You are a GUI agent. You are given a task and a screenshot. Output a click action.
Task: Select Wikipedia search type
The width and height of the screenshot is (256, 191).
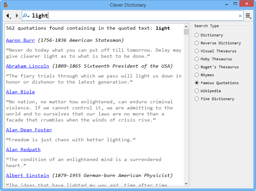tap(197, 91)
